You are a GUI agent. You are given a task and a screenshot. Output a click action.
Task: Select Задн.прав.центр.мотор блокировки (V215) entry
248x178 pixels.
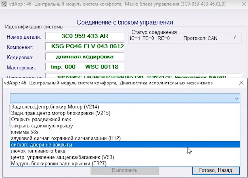coord(125,113)
